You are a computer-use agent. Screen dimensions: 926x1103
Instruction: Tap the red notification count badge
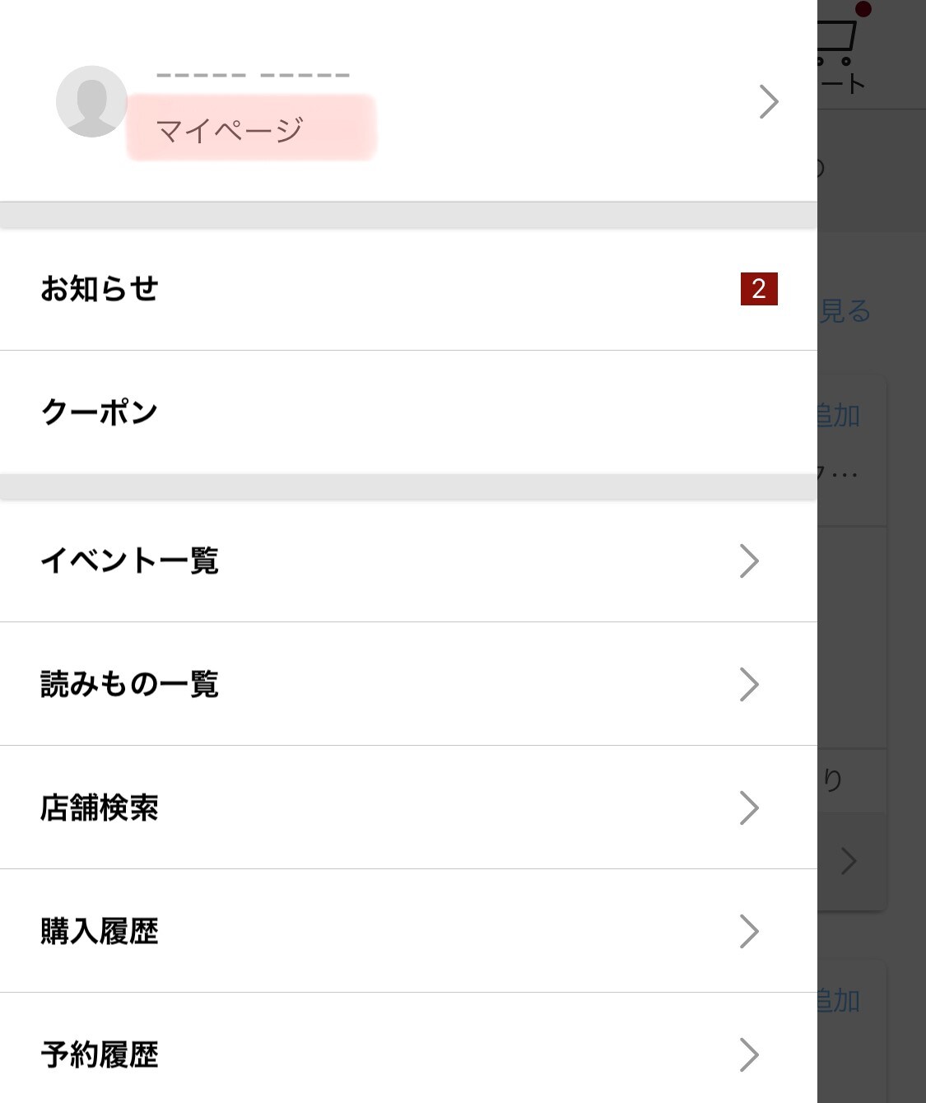coord(758,289)
